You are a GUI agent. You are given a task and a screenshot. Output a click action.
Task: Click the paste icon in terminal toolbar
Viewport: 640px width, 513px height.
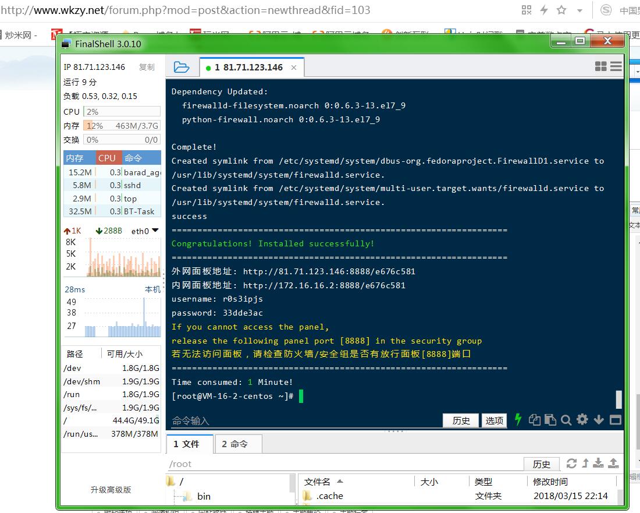pos(550,420)
